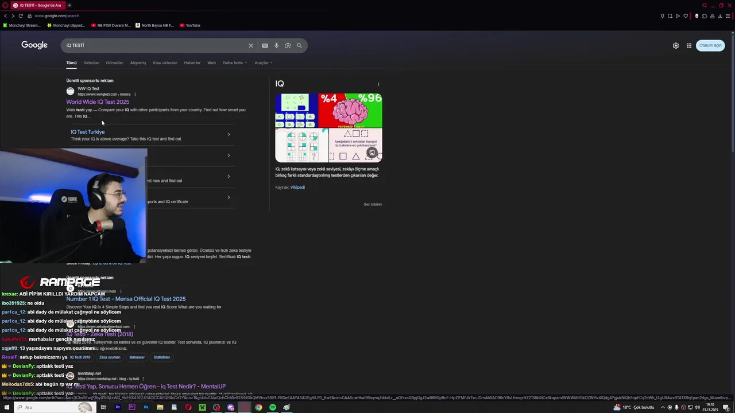Go forward with the browser forward arrow
This screenshot has height=413, width=735.
coord(13,15)
